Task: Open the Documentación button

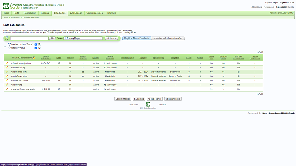Action: coord(123,99)
